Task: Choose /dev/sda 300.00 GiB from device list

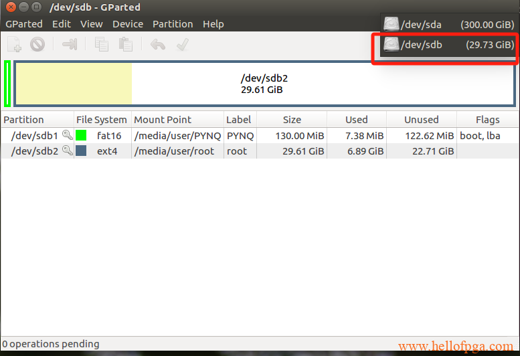Action: click(448, 24)
